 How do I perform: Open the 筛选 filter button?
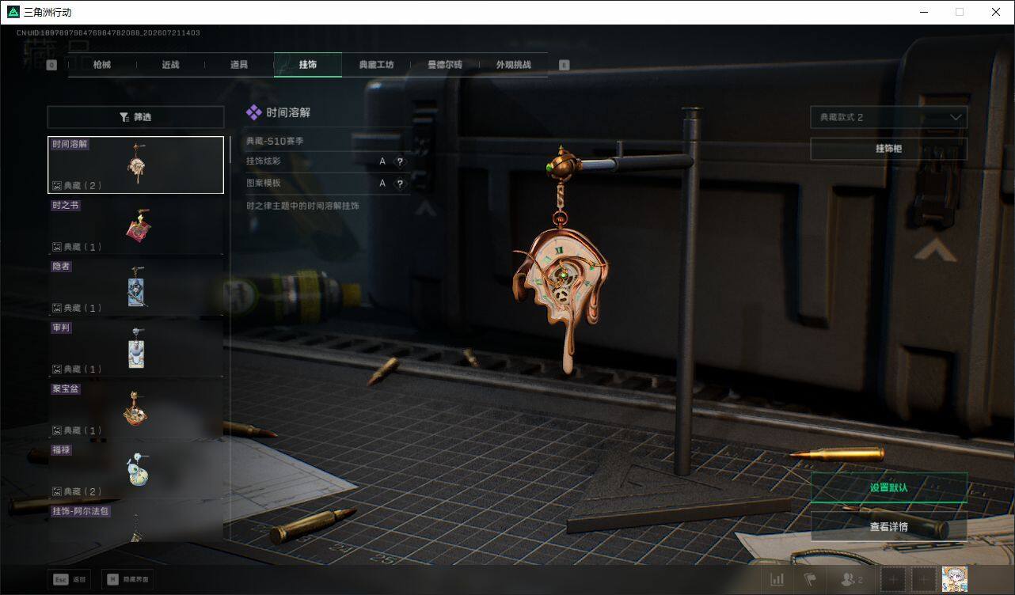click(x=135, y=117)
